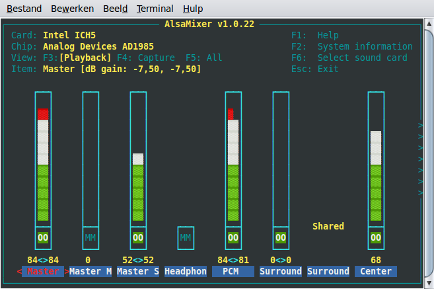Open the Hulp menu
This screenshot has width=434, height=289.
pyautogui.click(x=192, y=9)
